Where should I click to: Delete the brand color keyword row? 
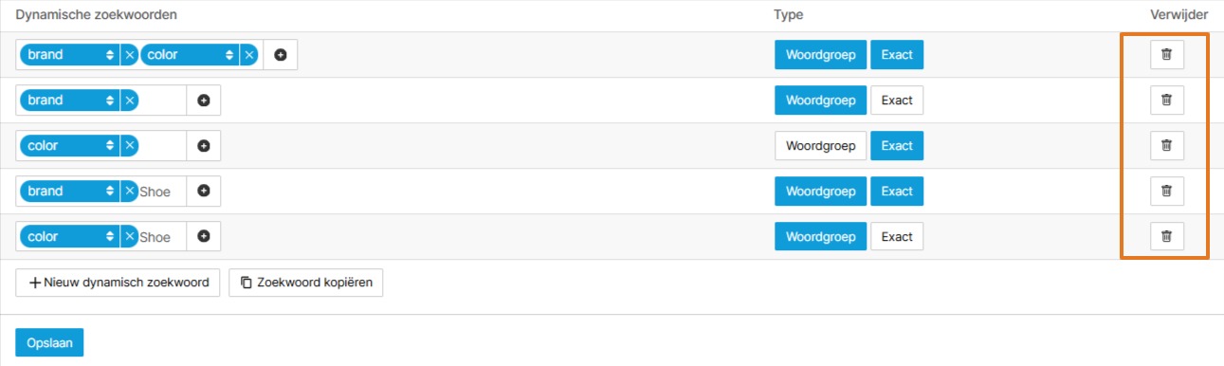click(1167, 55)
